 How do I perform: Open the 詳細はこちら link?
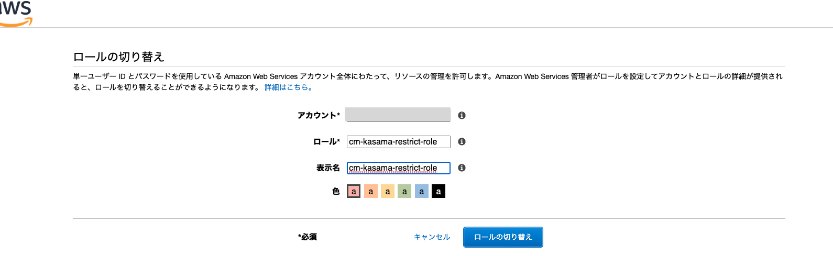289,87
